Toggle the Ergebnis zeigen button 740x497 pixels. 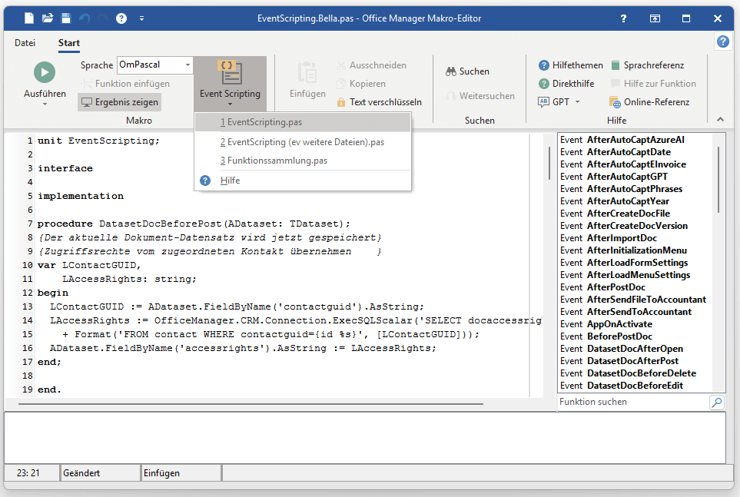[120, 102]
